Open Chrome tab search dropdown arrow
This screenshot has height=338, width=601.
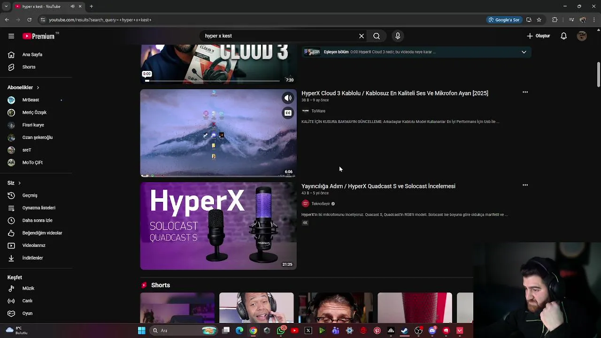7,7
